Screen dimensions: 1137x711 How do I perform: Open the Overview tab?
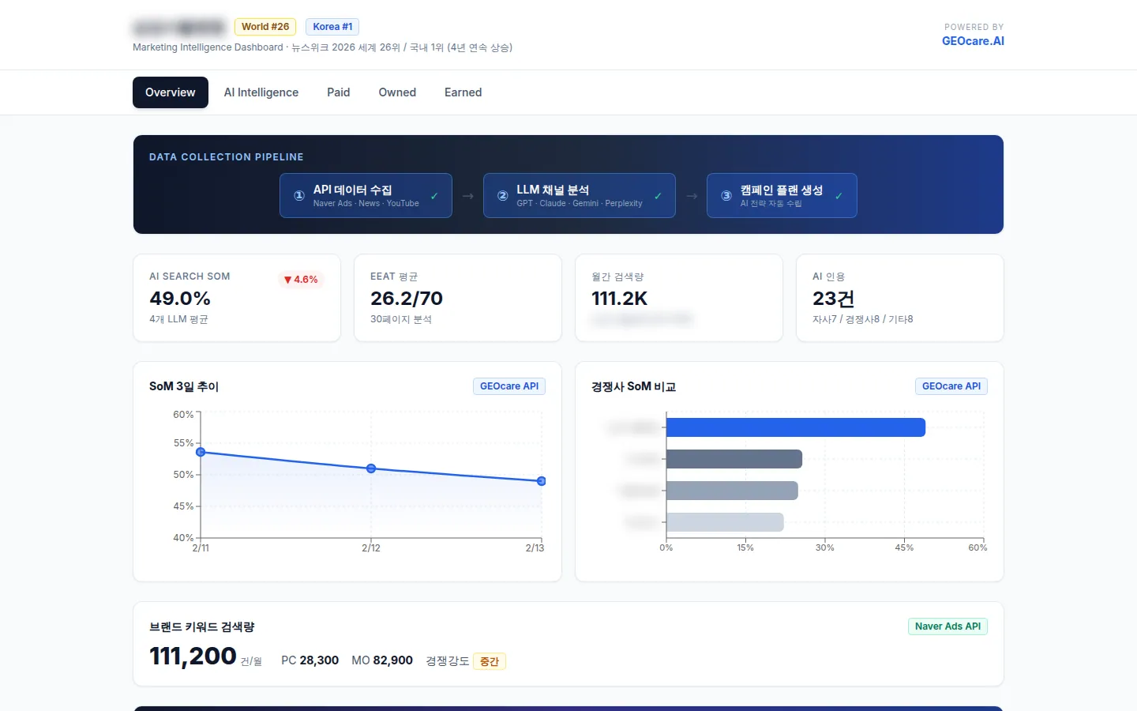[171, 92]
